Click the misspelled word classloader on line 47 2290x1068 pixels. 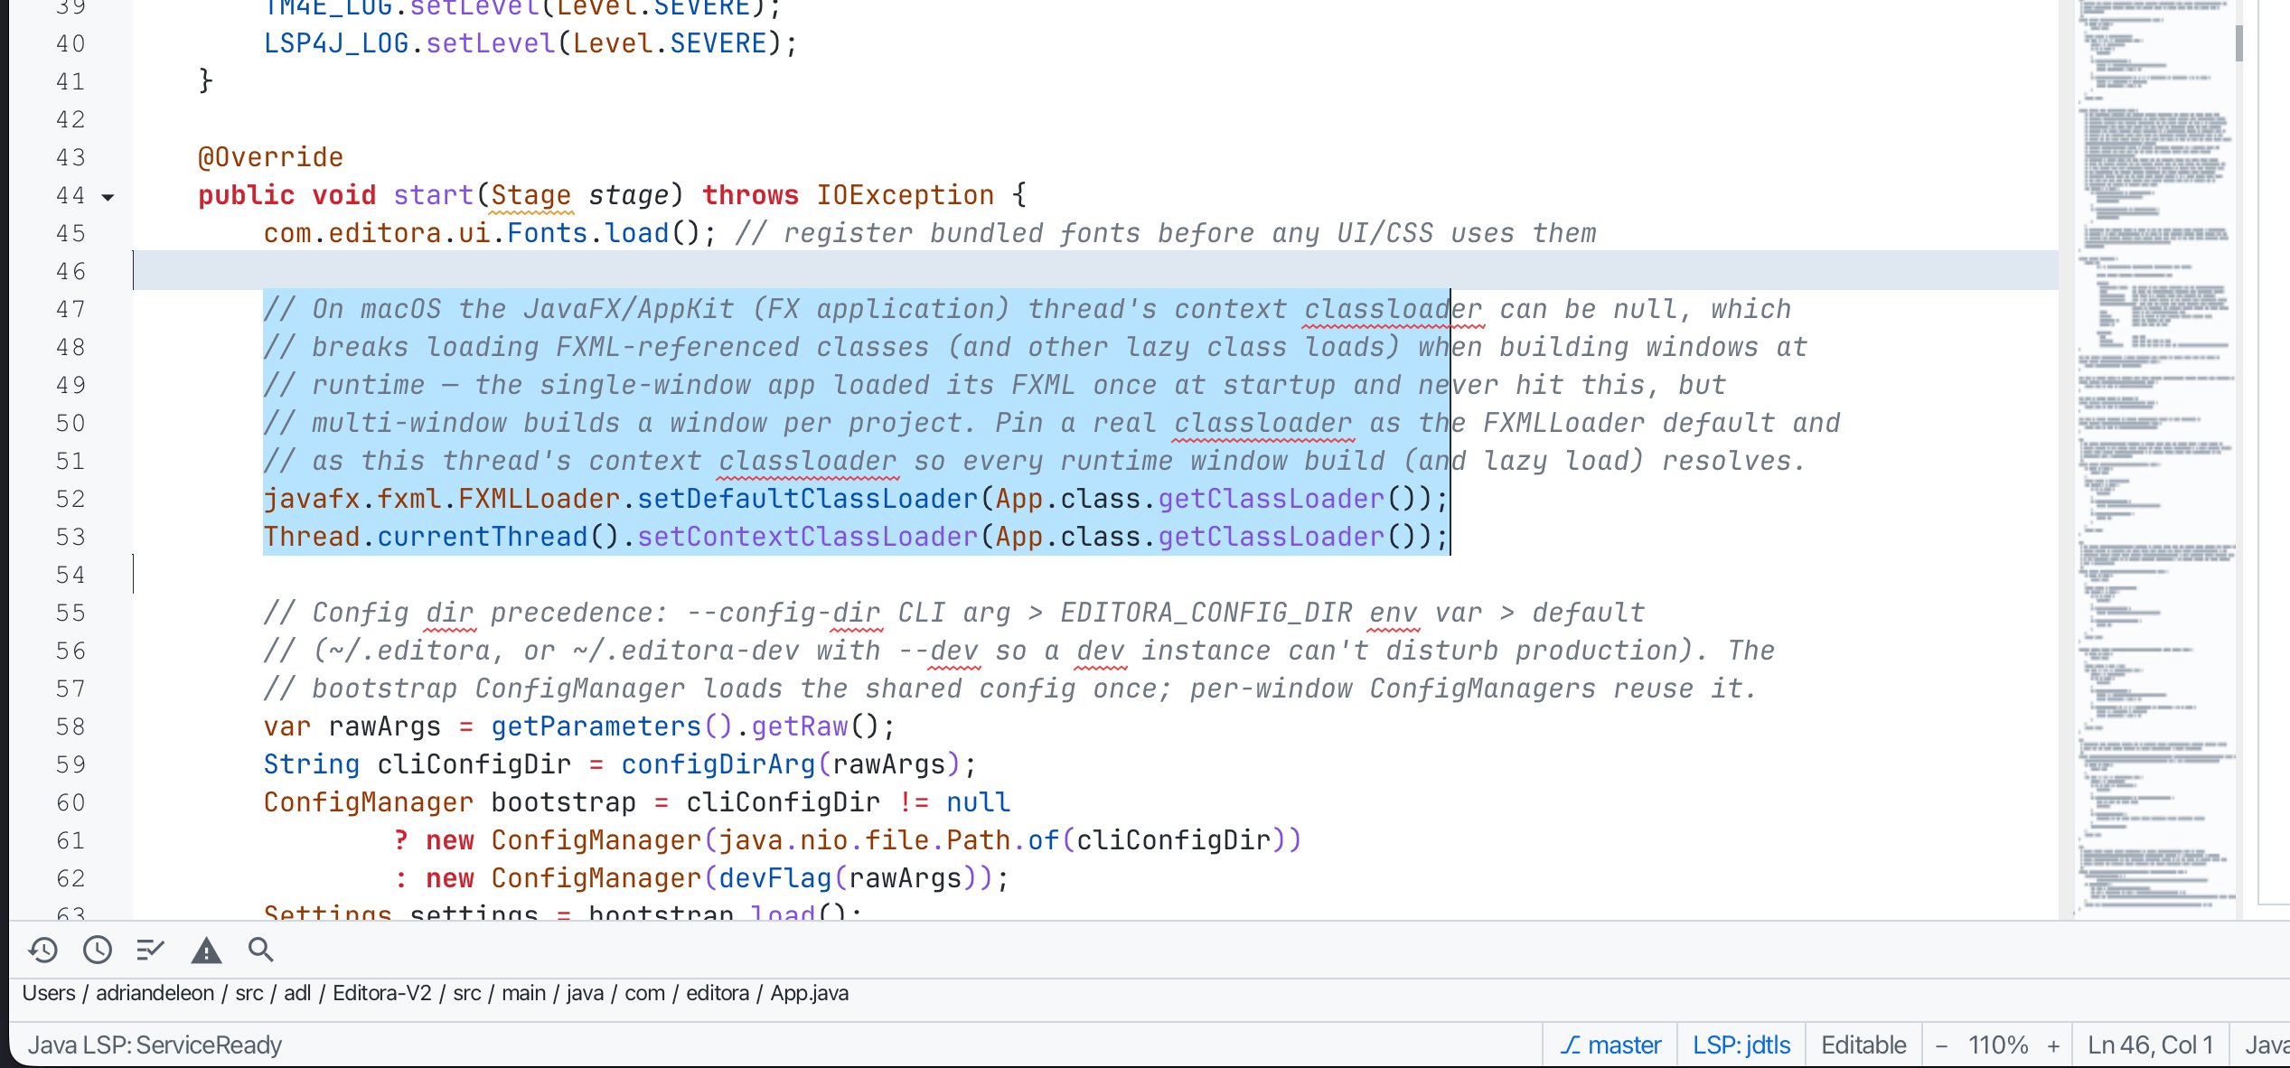coord(1393,309)
